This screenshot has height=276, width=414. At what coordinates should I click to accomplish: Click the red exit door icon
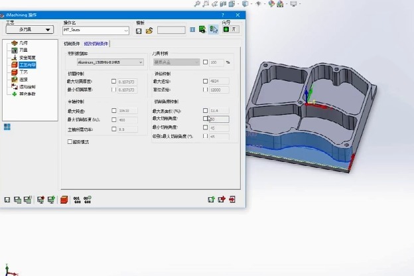tap(232, 200)
